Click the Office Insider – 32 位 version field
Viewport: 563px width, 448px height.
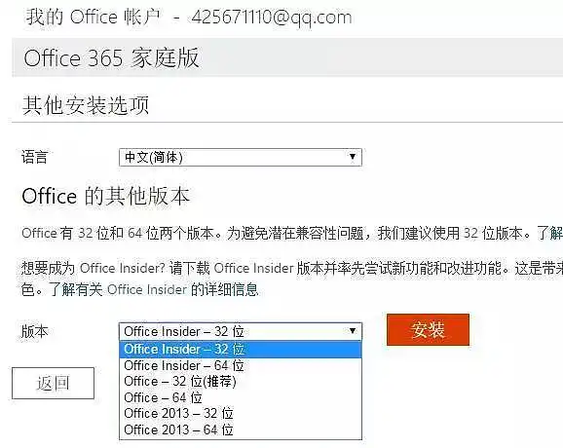(x=241, y=331)
